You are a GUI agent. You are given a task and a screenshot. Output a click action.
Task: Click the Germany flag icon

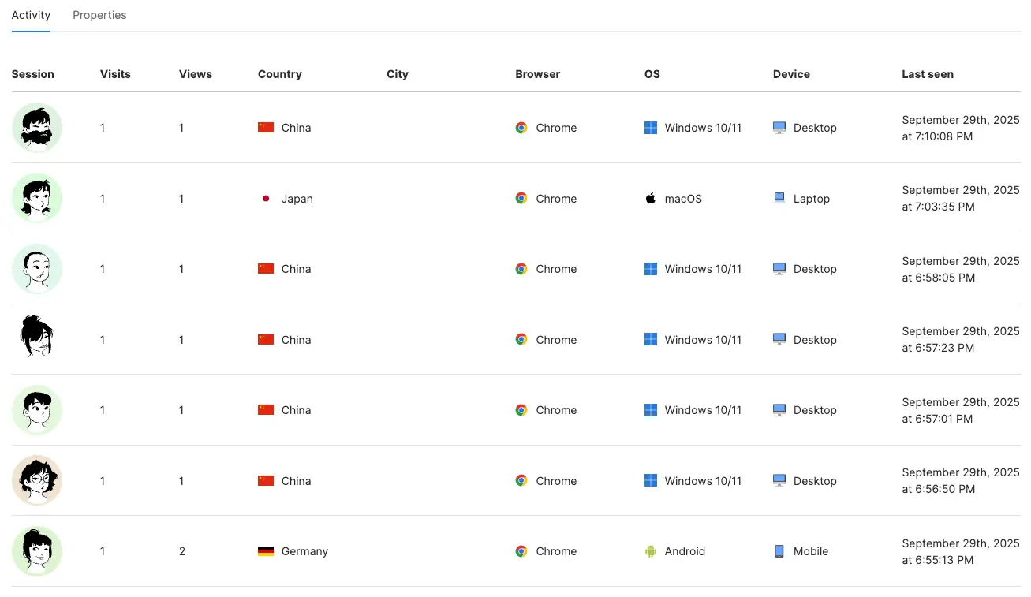(266, 551)
